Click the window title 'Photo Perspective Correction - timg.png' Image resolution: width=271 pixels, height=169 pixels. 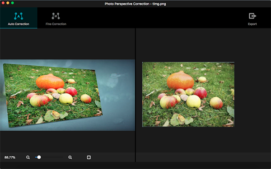pyautogui.click(x=135, y=4)
